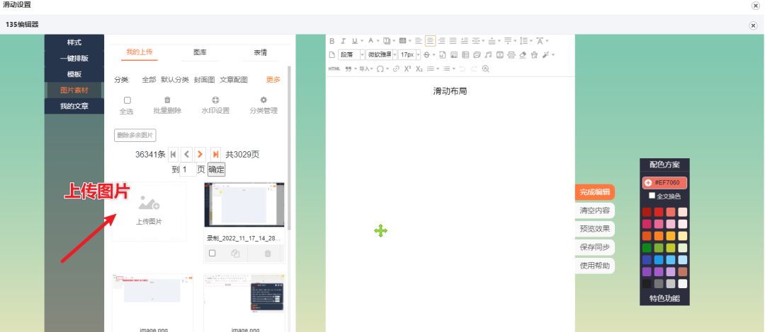The height and width of the screenshot is (332, 765).
Task: Open the 模板 sidebar section
Action: (x=74, y=74)
